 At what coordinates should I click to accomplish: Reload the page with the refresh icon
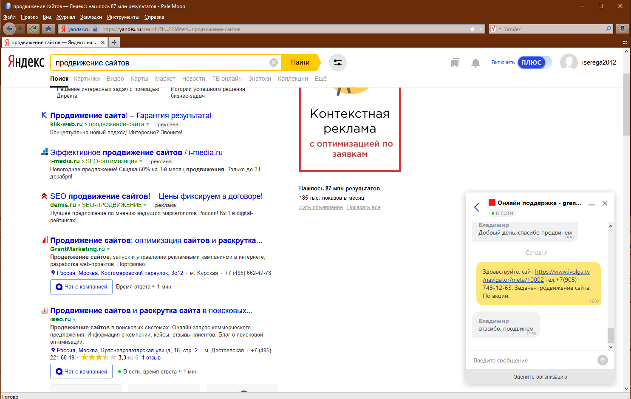coord(33,29)
